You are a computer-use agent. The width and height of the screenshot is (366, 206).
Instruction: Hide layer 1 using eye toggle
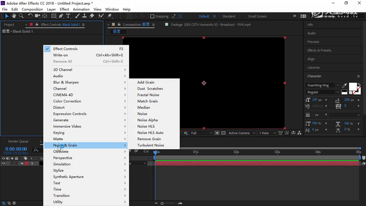[x=4, y=164]
